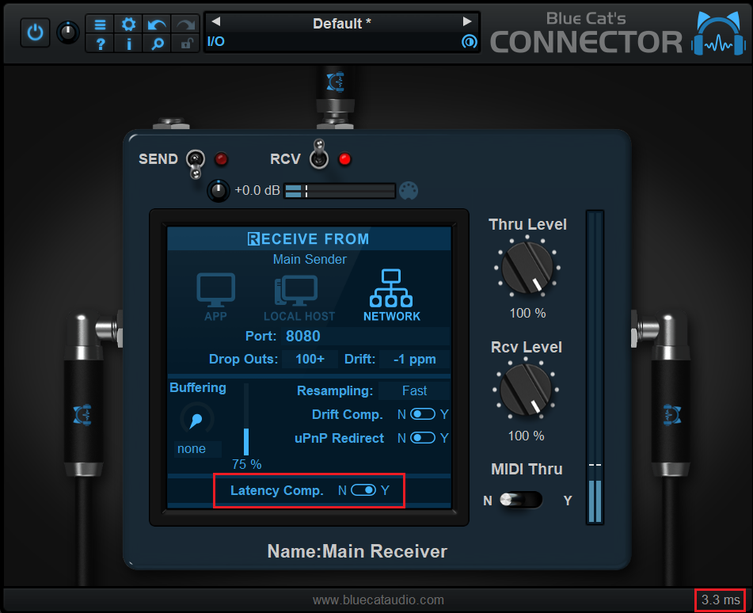Open the Default preset name menu
The height and width of the screenshot is (613, 753).
[x=341, y=23]
